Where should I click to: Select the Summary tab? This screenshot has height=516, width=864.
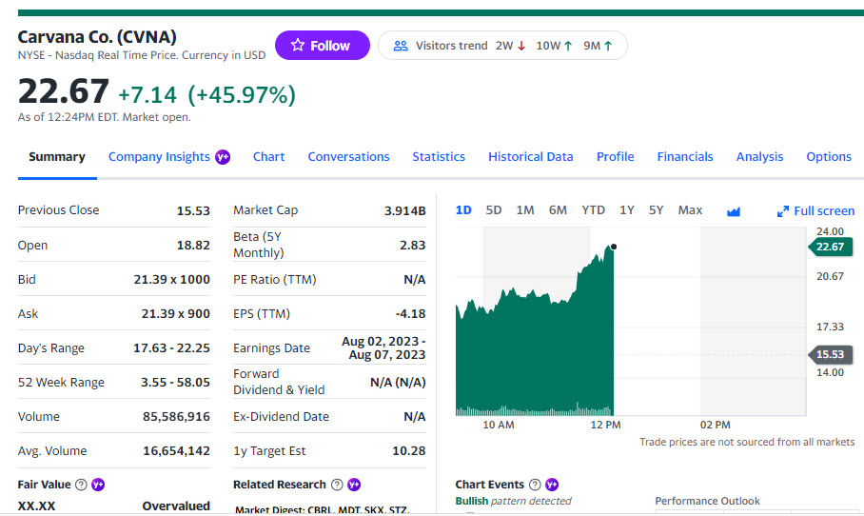(x=57, y=157)
